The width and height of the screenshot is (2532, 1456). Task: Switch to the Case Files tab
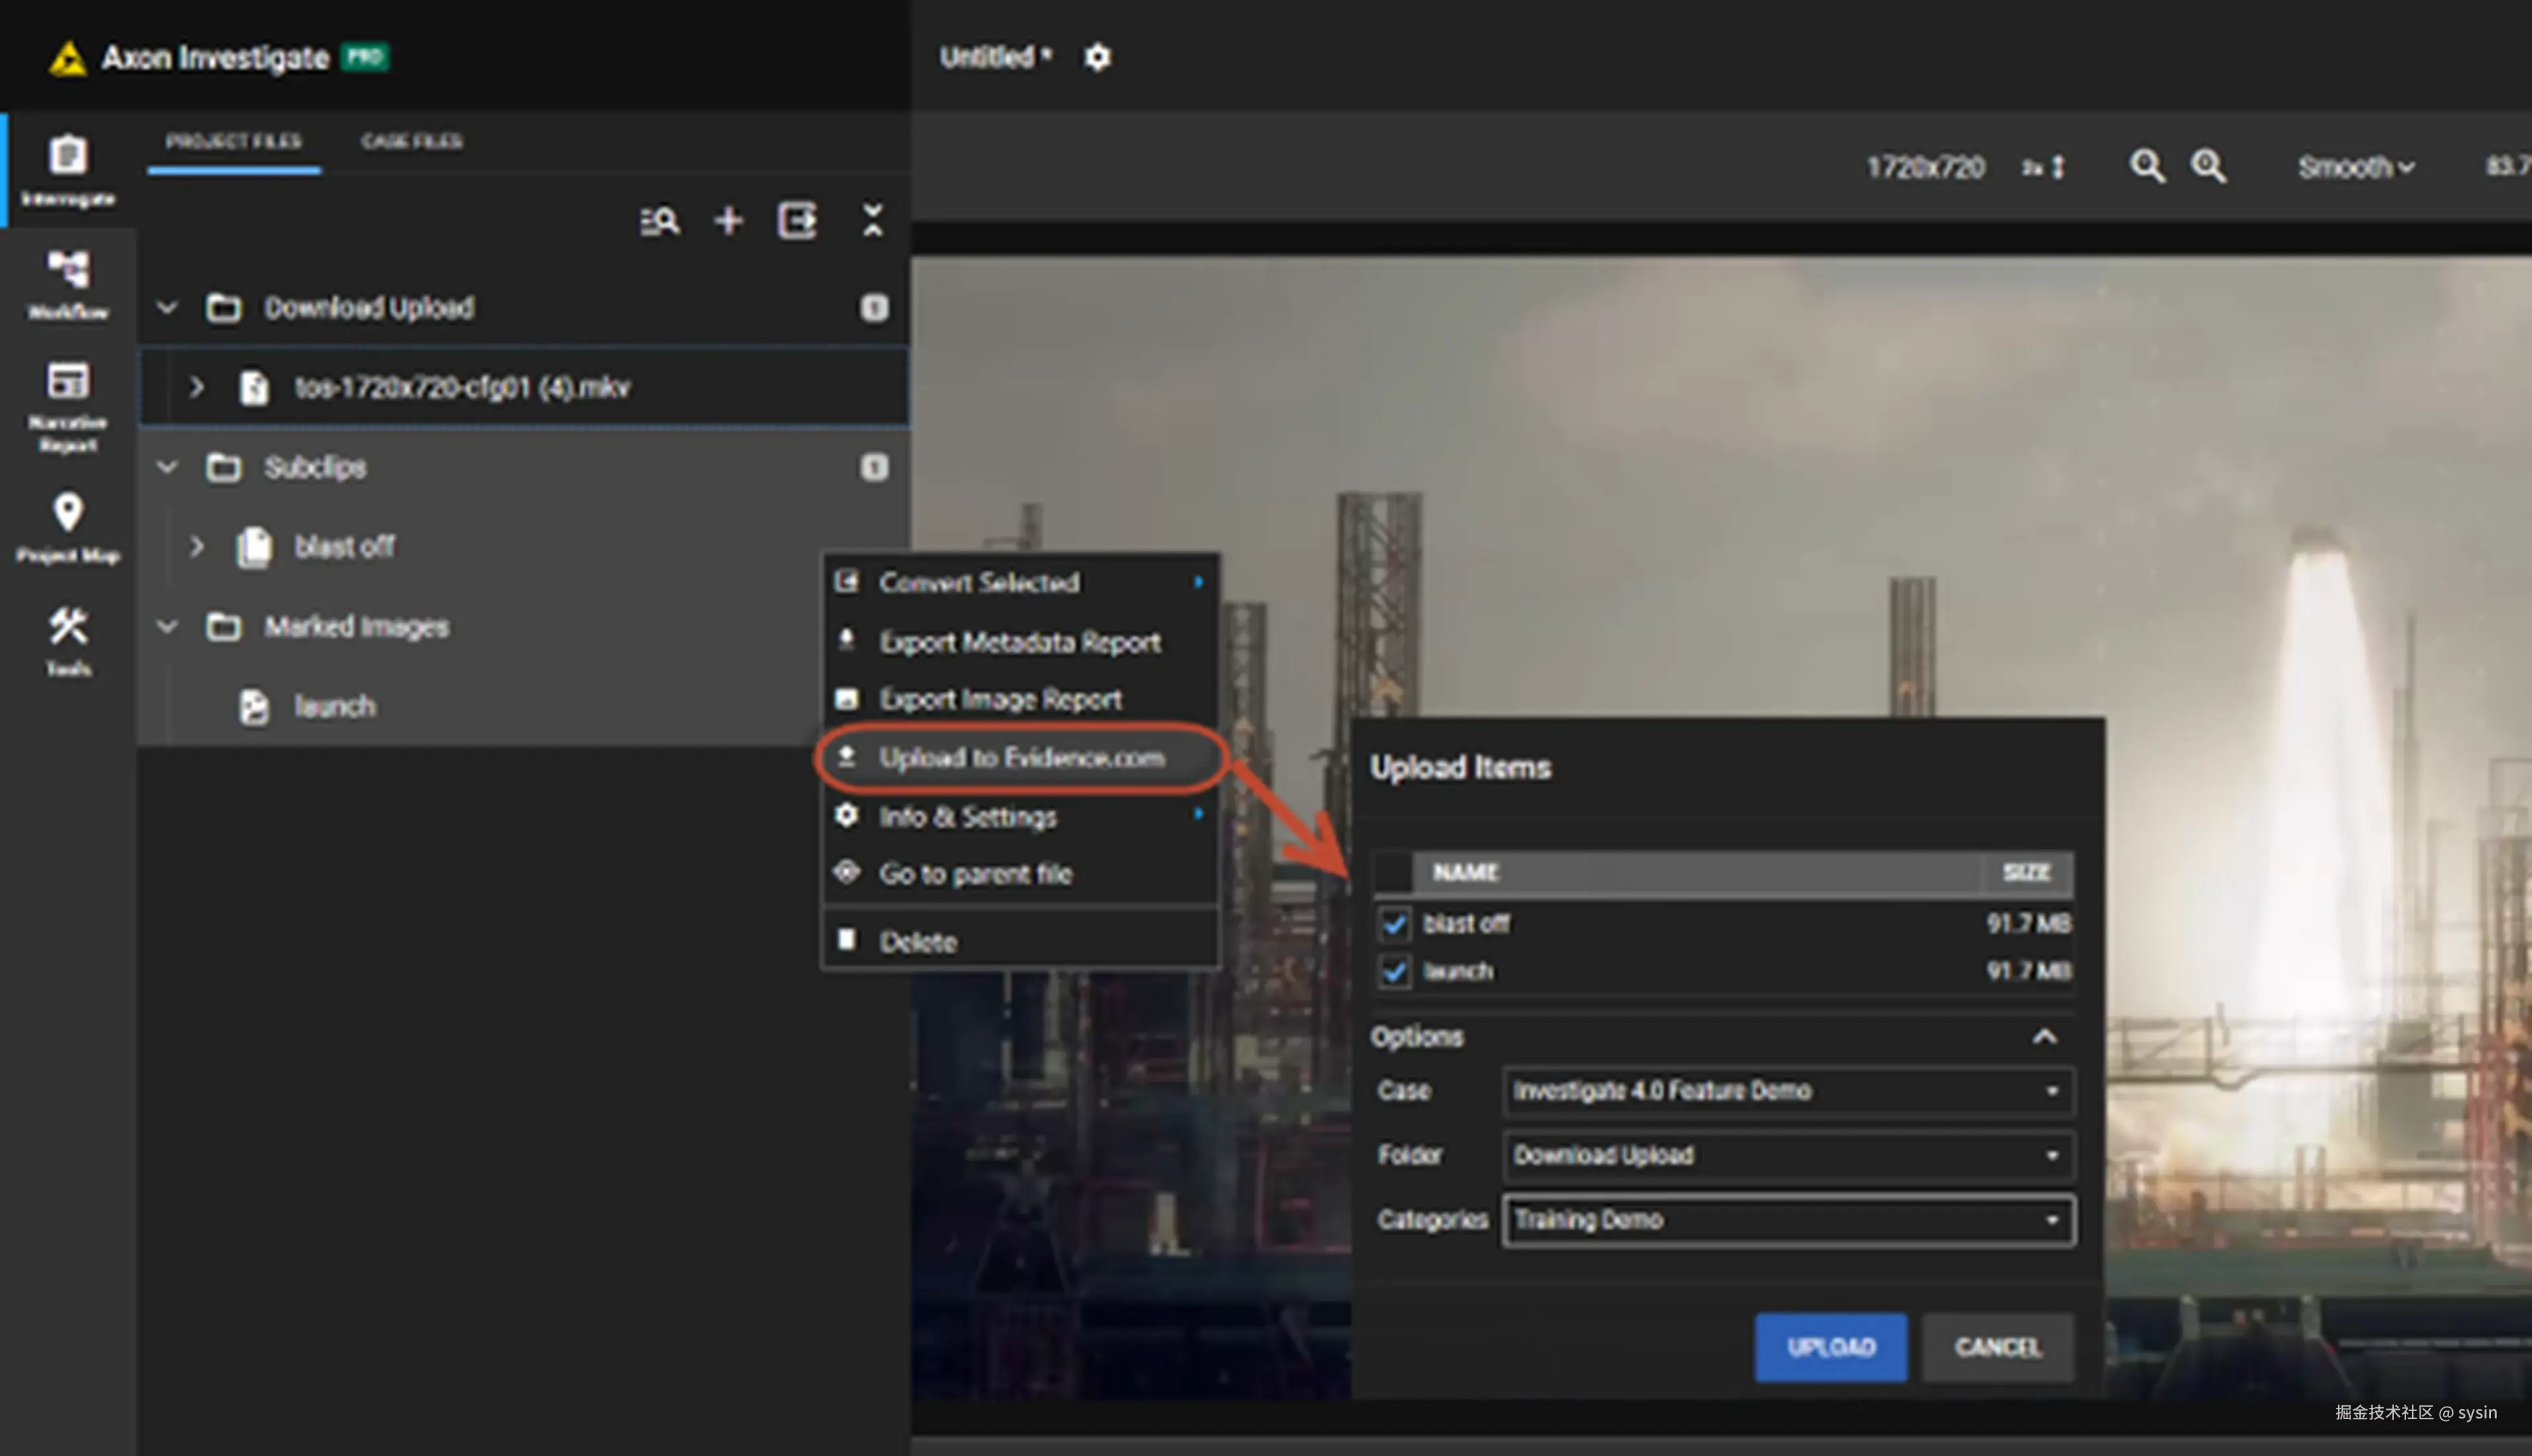pyautogui.click(x=411, y=141)
